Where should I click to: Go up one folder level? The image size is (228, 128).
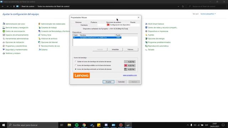point(14,6)
